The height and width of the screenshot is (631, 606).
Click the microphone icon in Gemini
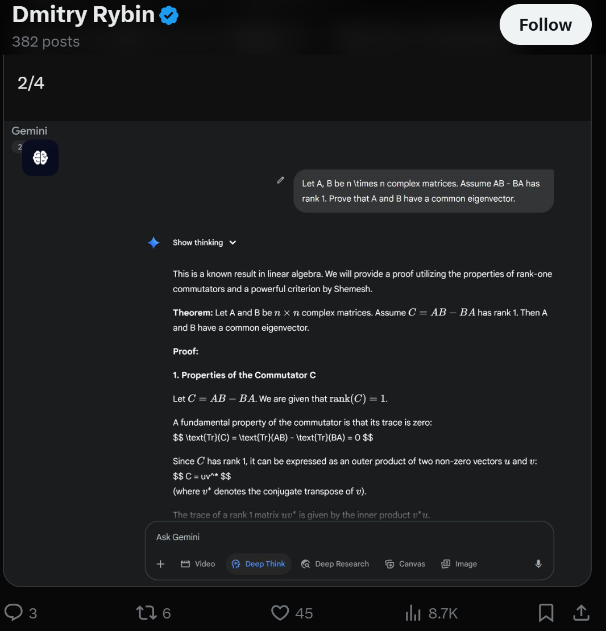[x=538, y=564]
